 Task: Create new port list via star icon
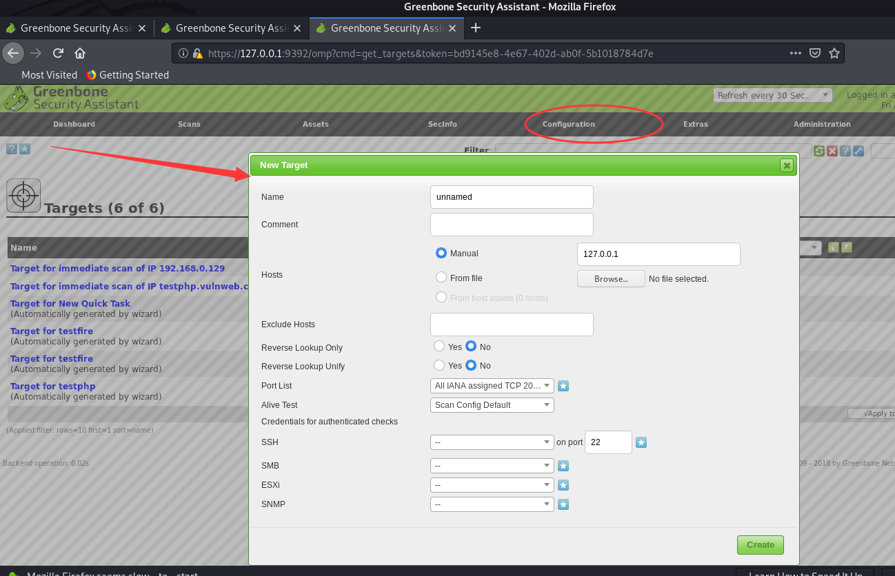coord(563,386)
